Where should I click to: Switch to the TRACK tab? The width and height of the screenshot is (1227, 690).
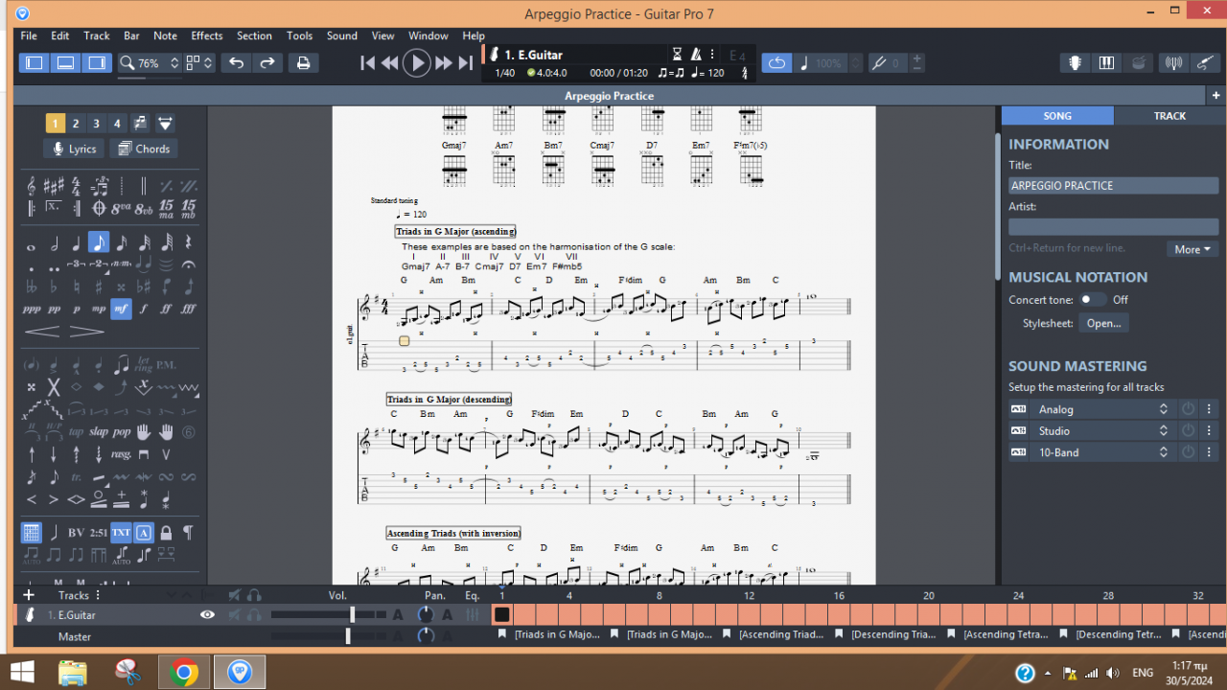[x=1169, y=116]
